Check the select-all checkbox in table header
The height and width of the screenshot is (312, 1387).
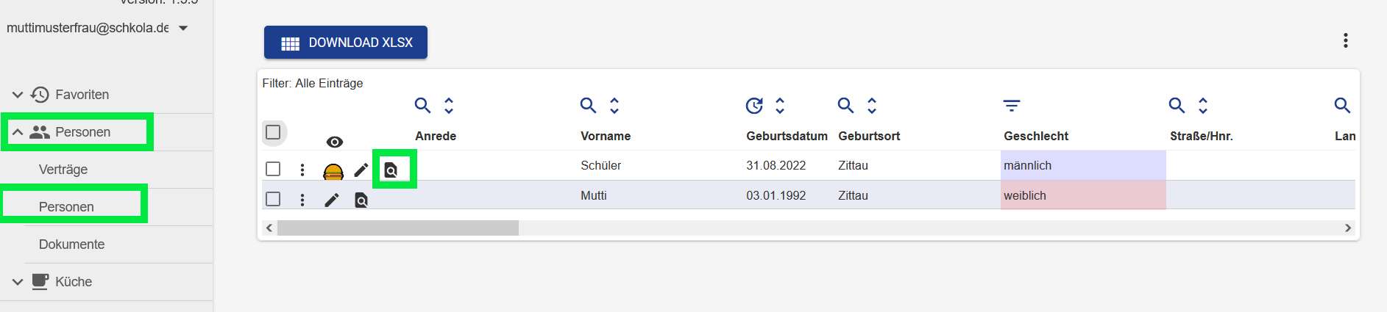pyautogui.click(x=273, y=132)
